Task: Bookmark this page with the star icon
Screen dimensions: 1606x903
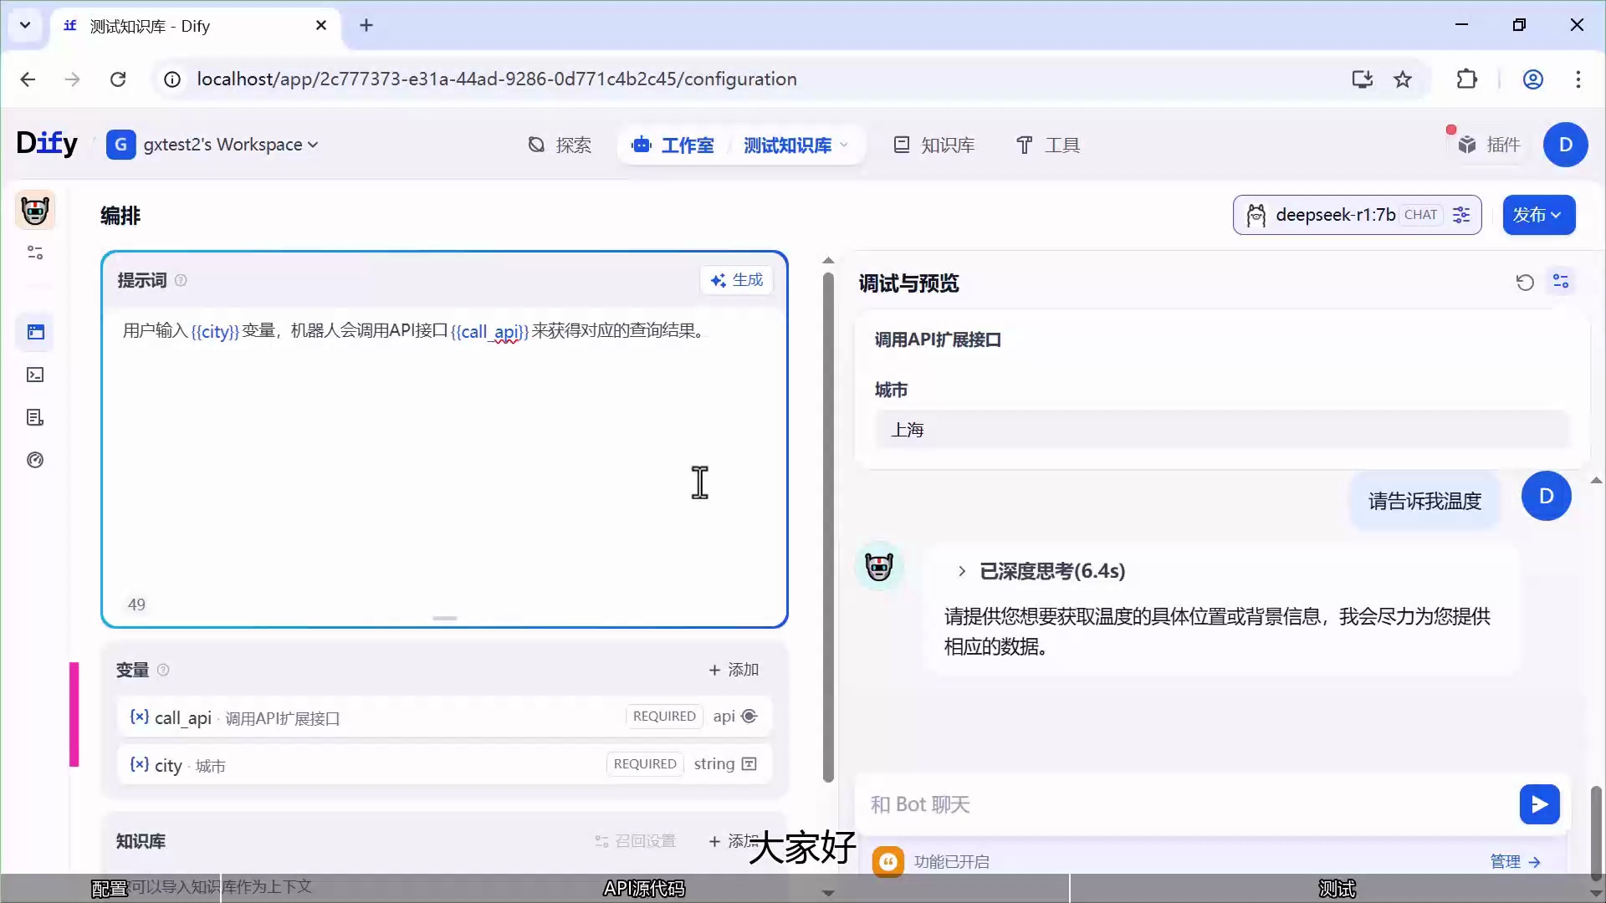Action: 1403,79
